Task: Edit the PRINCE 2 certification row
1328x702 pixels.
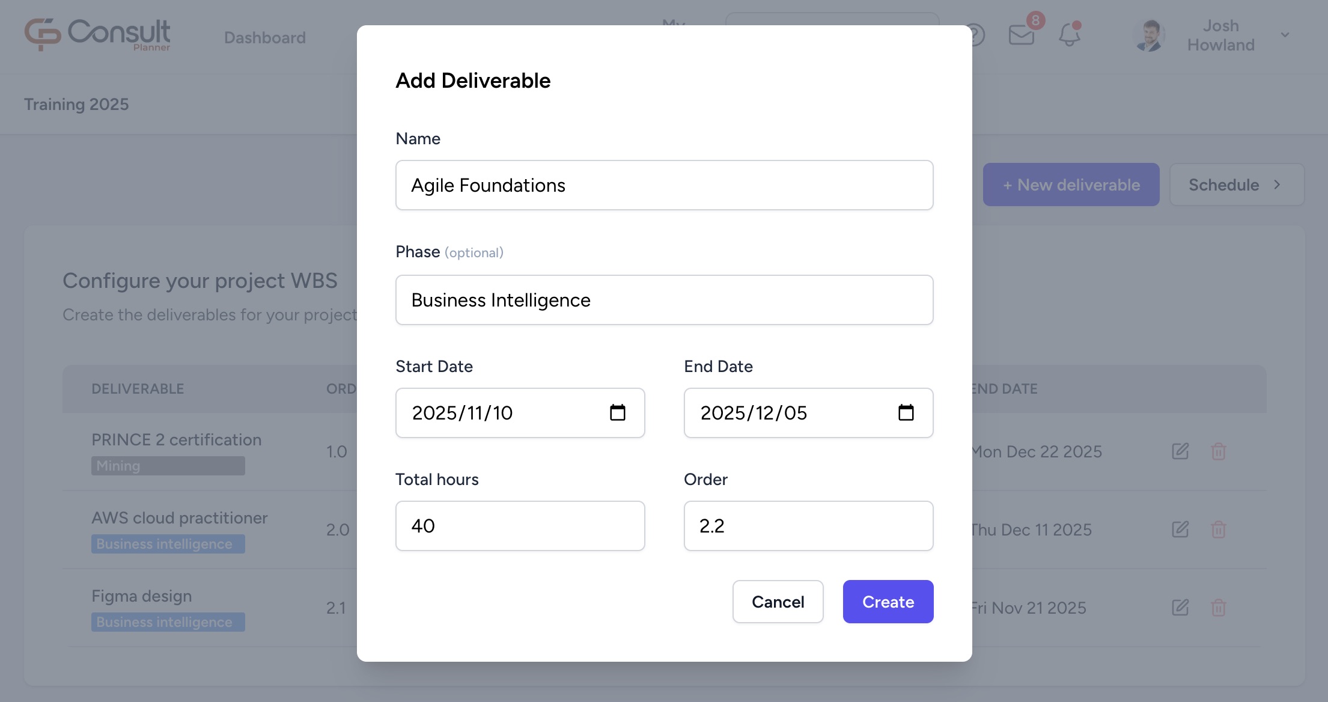Action: 1180,451
